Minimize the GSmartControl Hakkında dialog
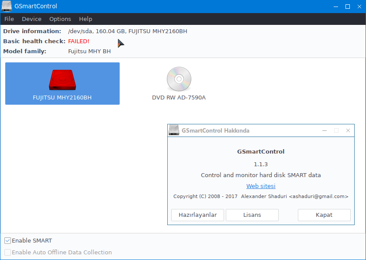The height and width of the screenshot is (260, 366). pos(324,130)
